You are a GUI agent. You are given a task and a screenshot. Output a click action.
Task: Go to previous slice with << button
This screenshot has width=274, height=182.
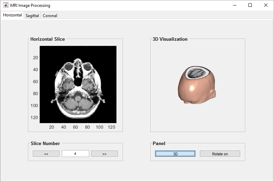pyautogui.click(x=46, y=154)
